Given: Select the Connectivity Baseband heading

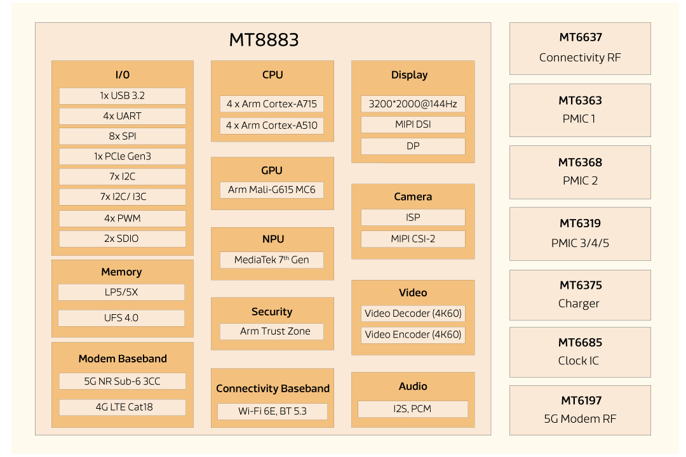Looking at the screenshot, I should [x=272, y=388].
